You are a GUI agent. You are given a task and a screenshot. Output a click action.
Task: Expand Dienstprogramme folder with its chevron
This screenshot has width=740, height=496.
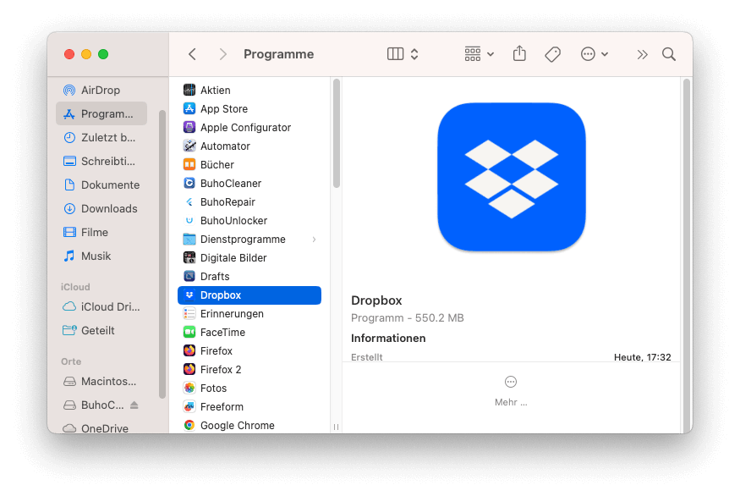pos(314,240)
